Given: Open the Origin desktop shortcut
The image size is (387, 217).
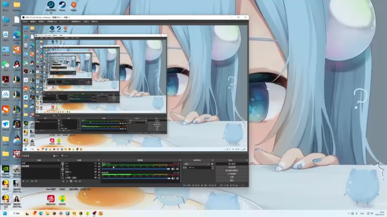Looking at the screenshot, I should (74, 6).
